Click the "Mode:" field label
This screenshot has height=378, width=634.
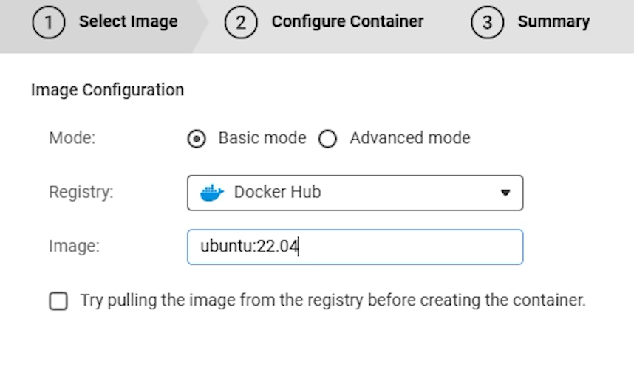[72, 138]
